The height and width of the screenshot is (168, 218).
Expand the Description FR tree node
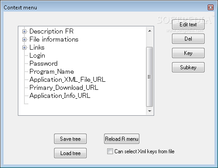tap(24, 31)
